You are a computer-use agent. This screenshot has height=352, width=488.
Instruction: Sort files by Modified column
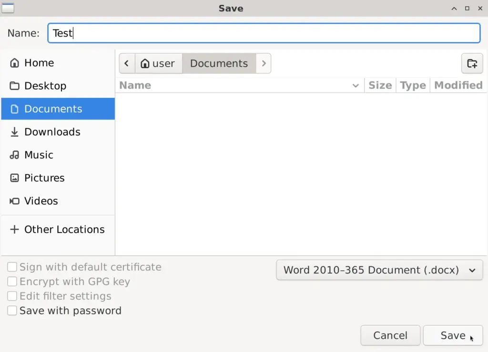458,85
